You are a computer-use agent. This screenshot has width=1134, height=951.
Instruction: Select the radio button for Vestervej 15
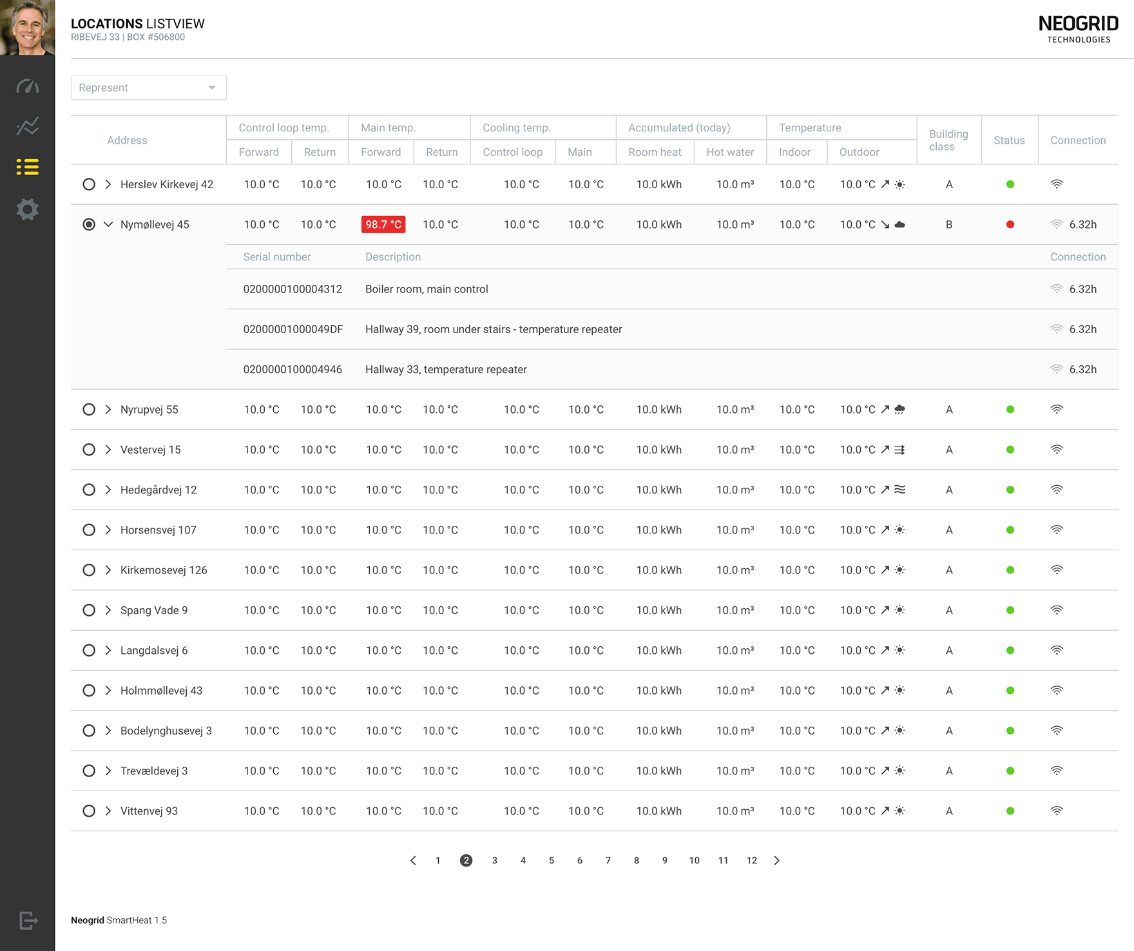coord(89,450)
